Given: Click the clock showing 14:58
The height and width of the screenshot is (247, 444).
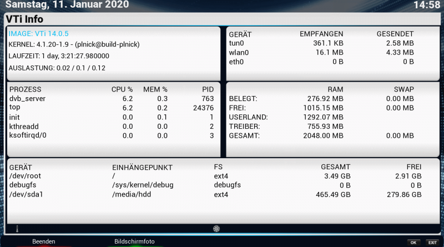Looking at the screenshot, I should tap(427, 5).
